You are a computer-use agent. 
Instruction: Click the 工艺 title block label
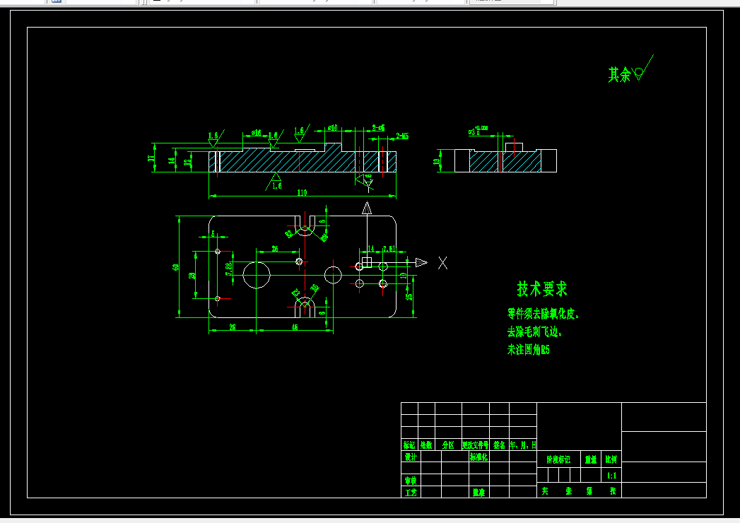[x=411, y=493]
